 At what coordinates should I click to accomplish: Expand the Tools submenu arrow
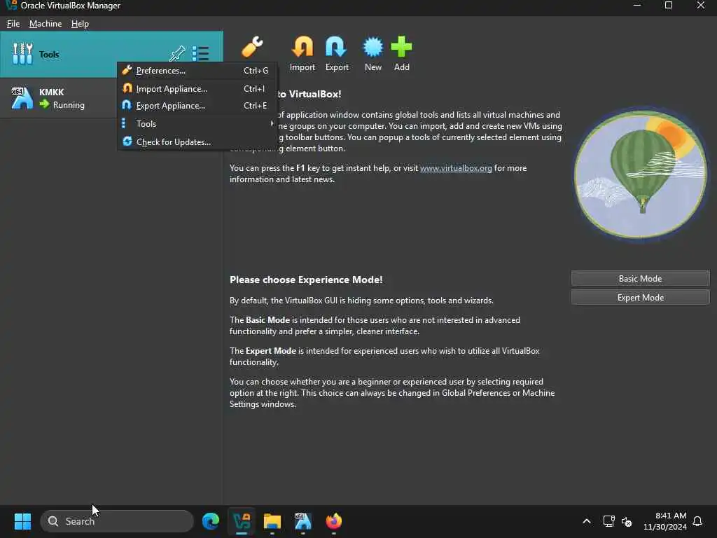pos(272,123)
